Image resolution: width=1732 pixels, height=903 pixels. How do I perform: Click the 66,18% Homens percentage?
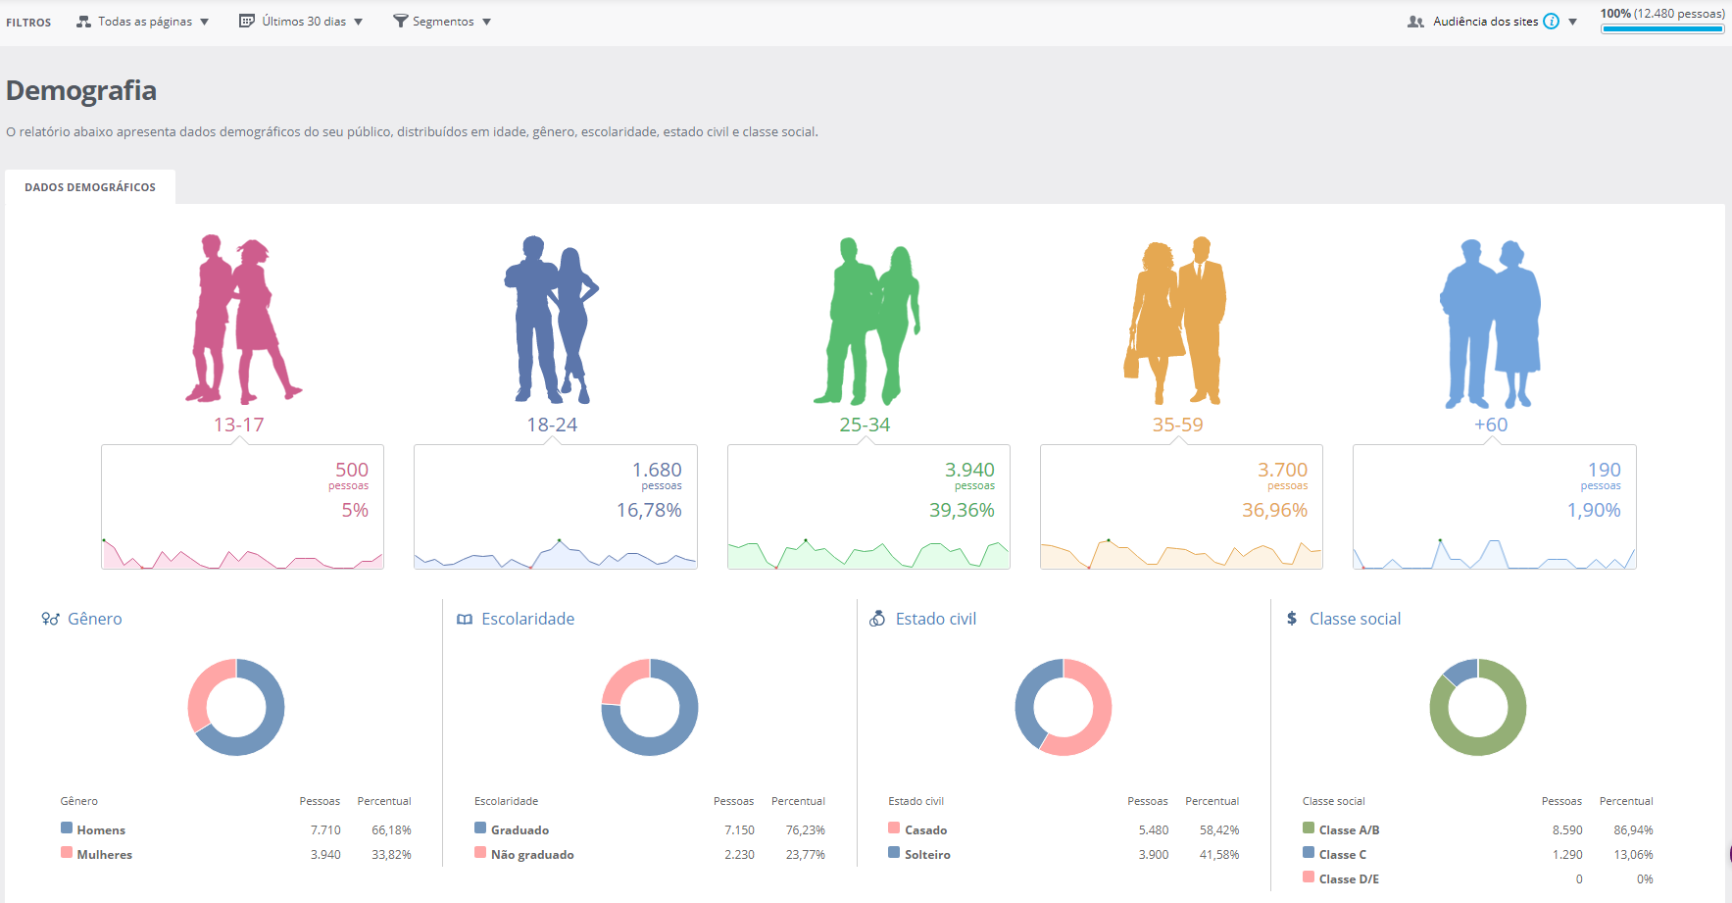(391, 829)
